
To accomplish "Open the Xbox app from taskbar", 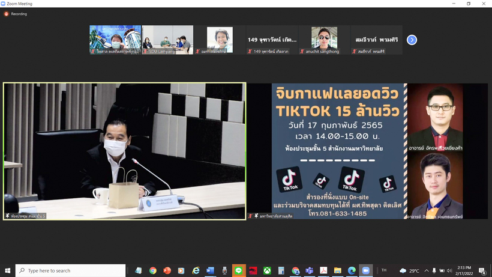I will [267, 270].
